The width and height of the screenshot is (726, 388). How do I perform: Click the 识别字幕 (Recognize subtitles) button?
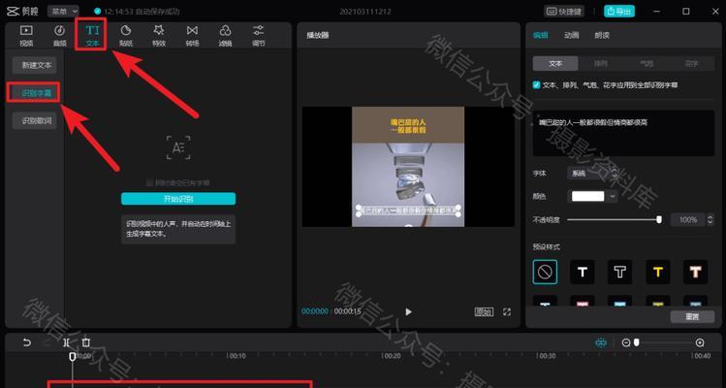(34, 93)
